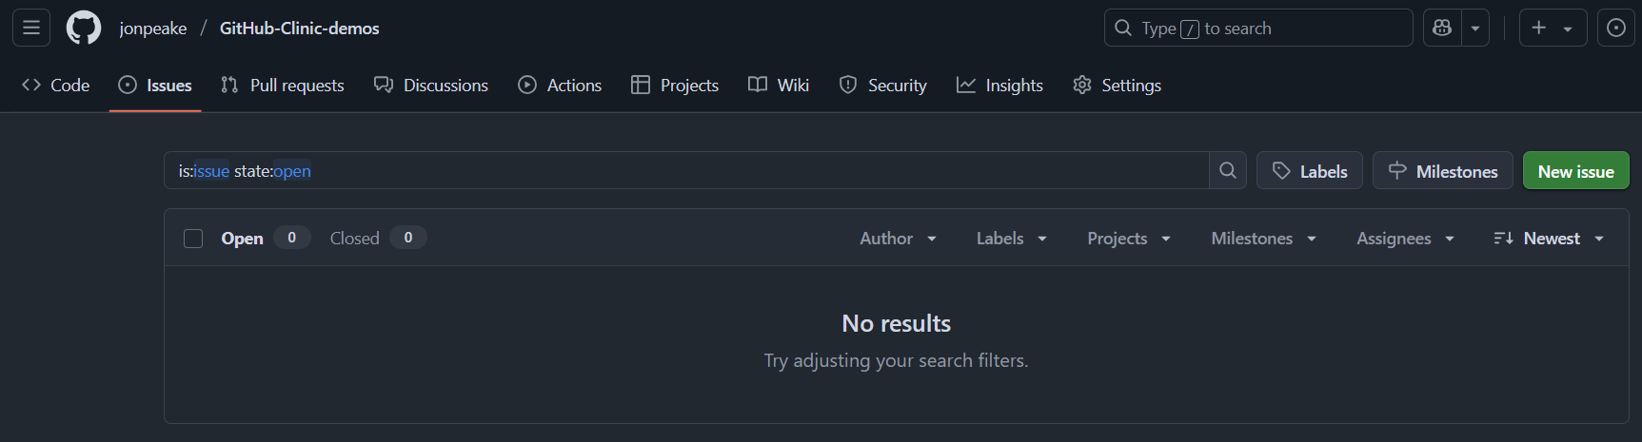This screenshot has height=442, width=1642.
Task: Click the magnifier search issues button
Action: [1228, 170]
